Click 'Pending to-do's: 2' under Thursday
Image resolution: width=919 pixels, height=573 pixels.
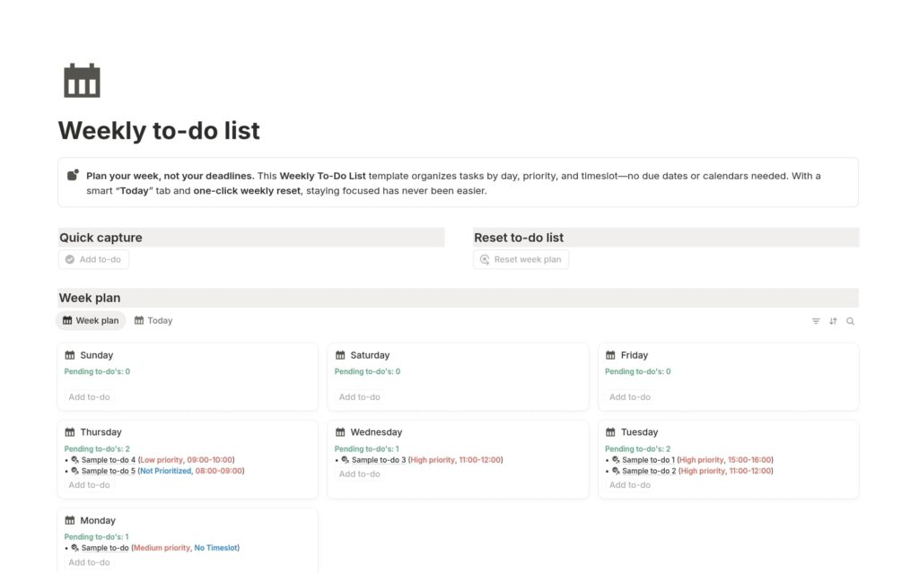97,448
